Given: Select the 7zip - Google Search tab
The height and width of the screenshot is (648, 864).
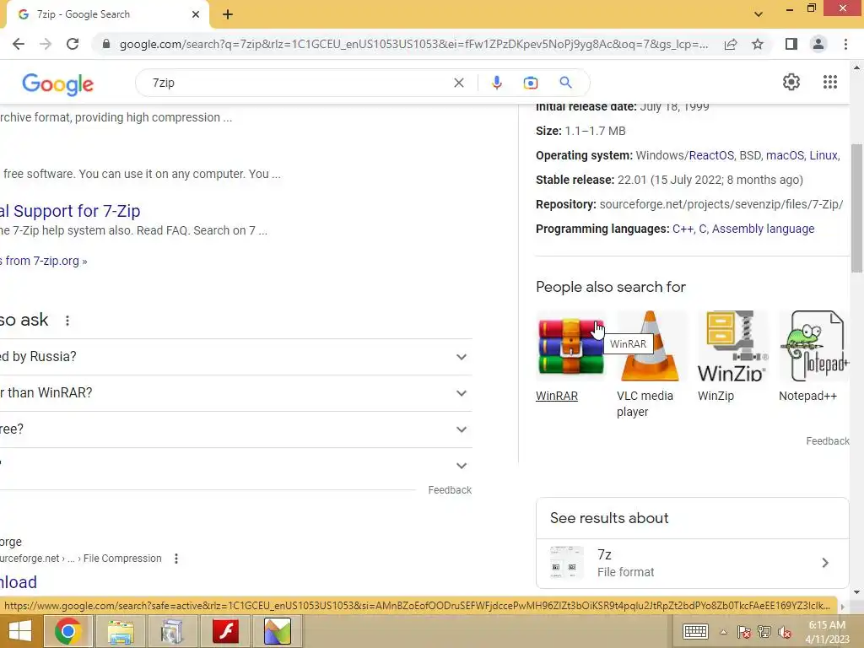Looking at the screenshot, I should (107, 14).
